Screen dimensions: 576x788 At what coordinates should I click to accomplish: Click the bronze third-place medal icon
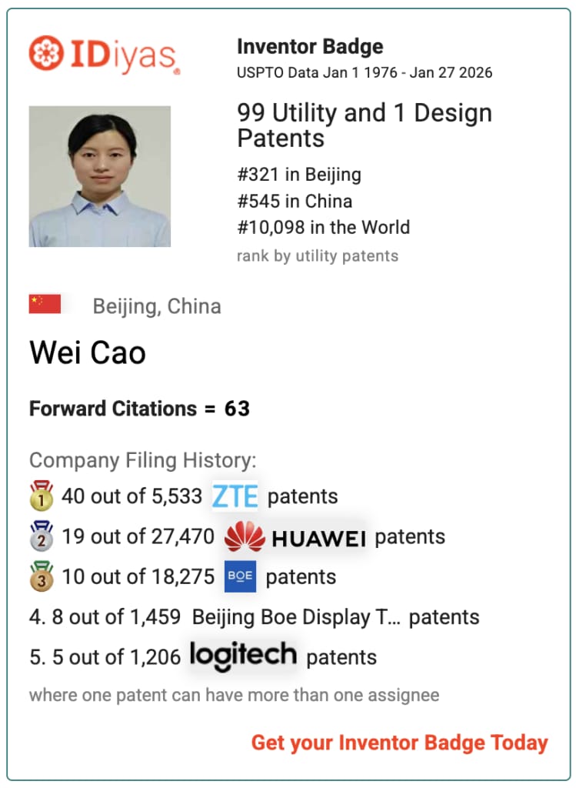tap(42, 576)
